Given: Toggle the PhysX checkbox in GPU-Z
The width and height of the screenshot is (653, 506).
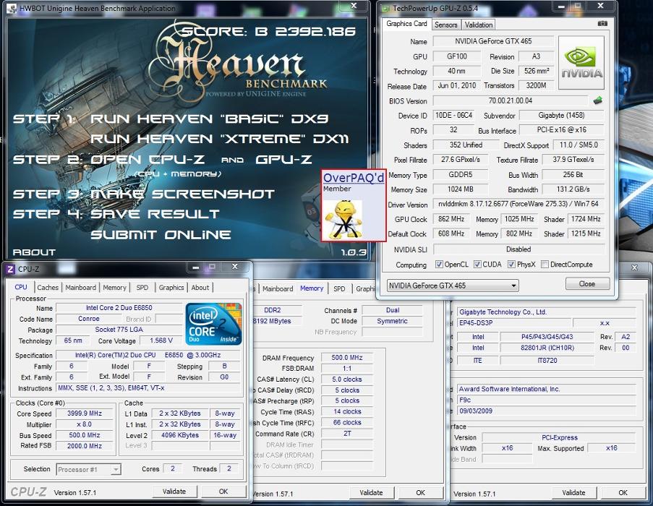Looking at the screenshot, I should point(511,265).
